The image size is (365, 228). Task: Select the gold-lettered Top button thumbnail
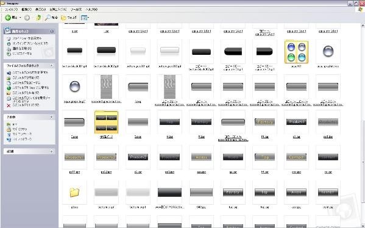(x=264, y=157)
